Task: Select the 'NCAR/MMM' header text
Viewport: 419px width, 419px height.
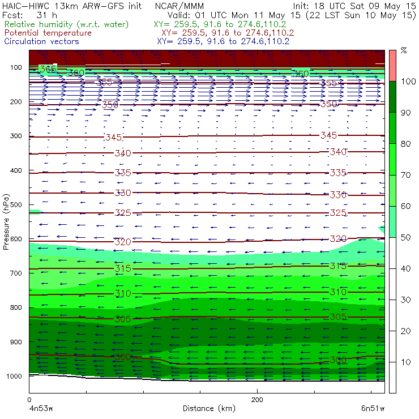Action: 179,6
